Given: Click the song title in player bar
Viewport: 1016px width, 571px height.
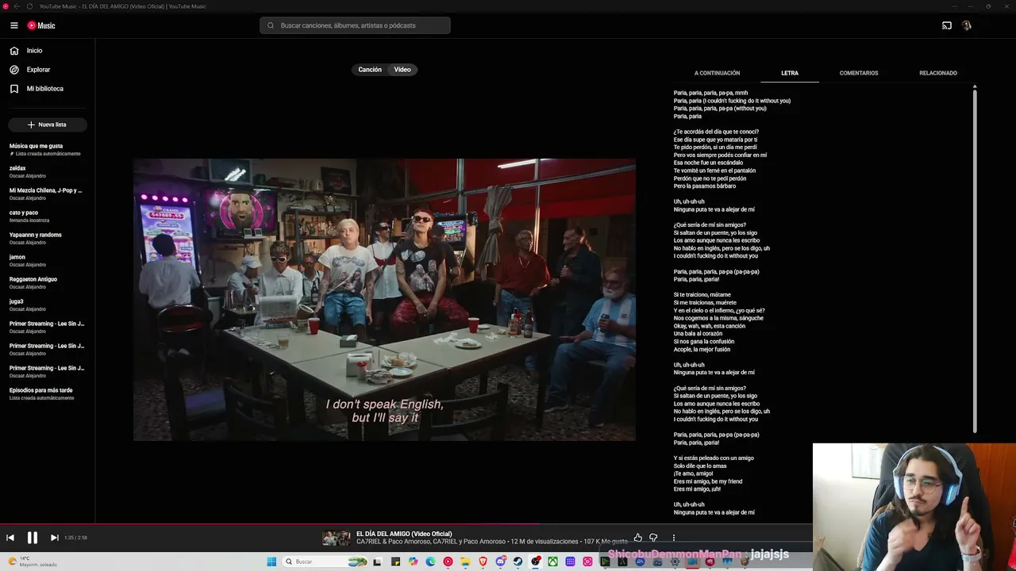Looking at the screenshot, I should pyautogui.click(x=404, y=534).
